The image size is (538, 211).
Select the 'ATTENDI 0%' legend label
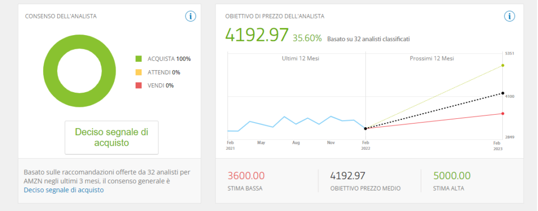[x=164, y=72]
